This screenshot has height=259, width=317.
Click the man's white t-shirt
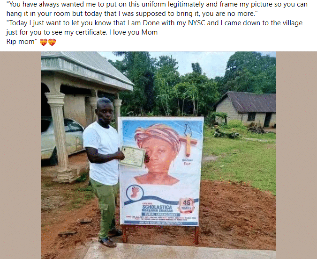pyautogui.click(x=102, y=153)
